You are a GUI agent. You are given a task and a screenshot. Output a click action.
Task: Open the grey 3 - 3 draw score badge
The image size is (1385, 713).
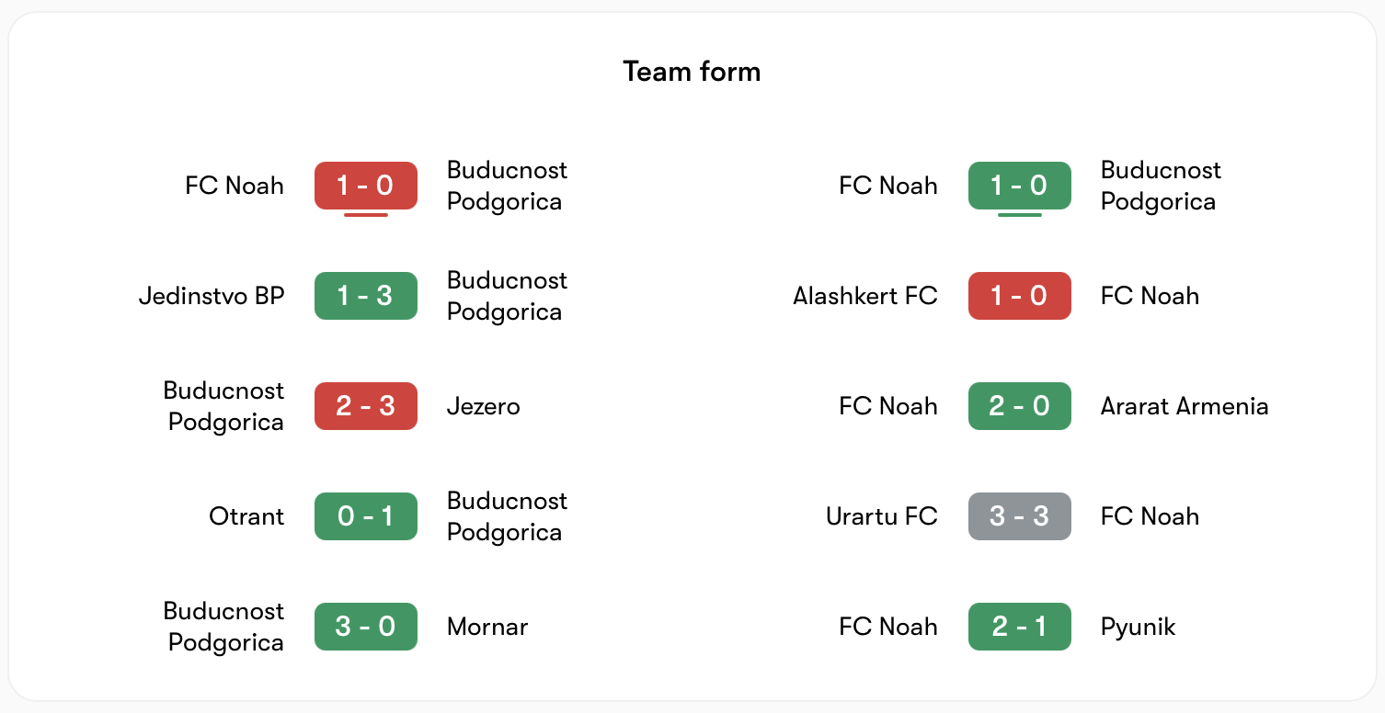(1020, 516)
